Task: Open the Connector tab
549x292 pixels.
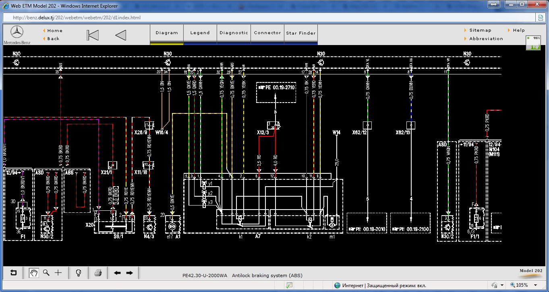Action: click(267, 33)
